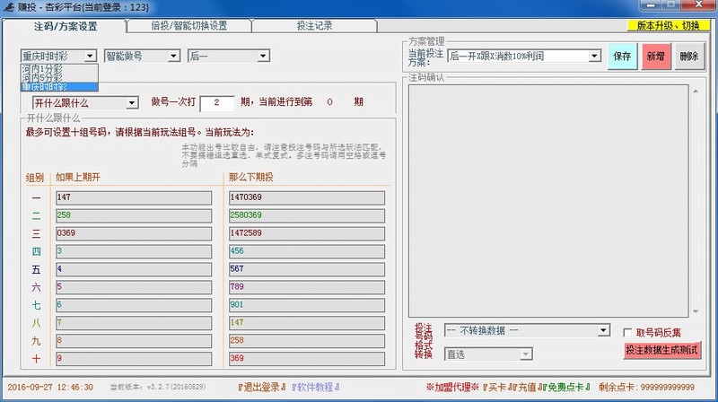Viewport: 718px width, 402px height.
Task: Click the 删除 button
Action: [688, 56]
